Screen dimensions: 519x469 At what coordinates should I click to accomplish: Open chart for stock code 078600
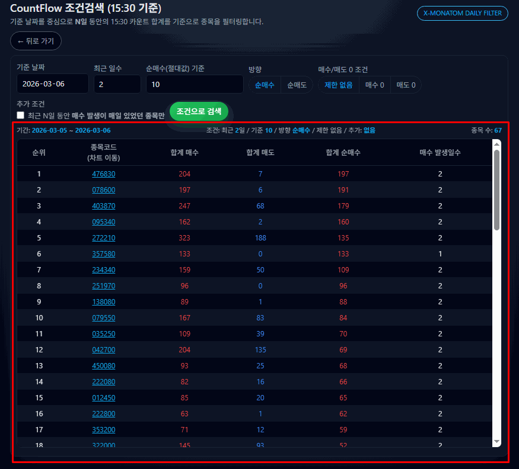point(104,190)
